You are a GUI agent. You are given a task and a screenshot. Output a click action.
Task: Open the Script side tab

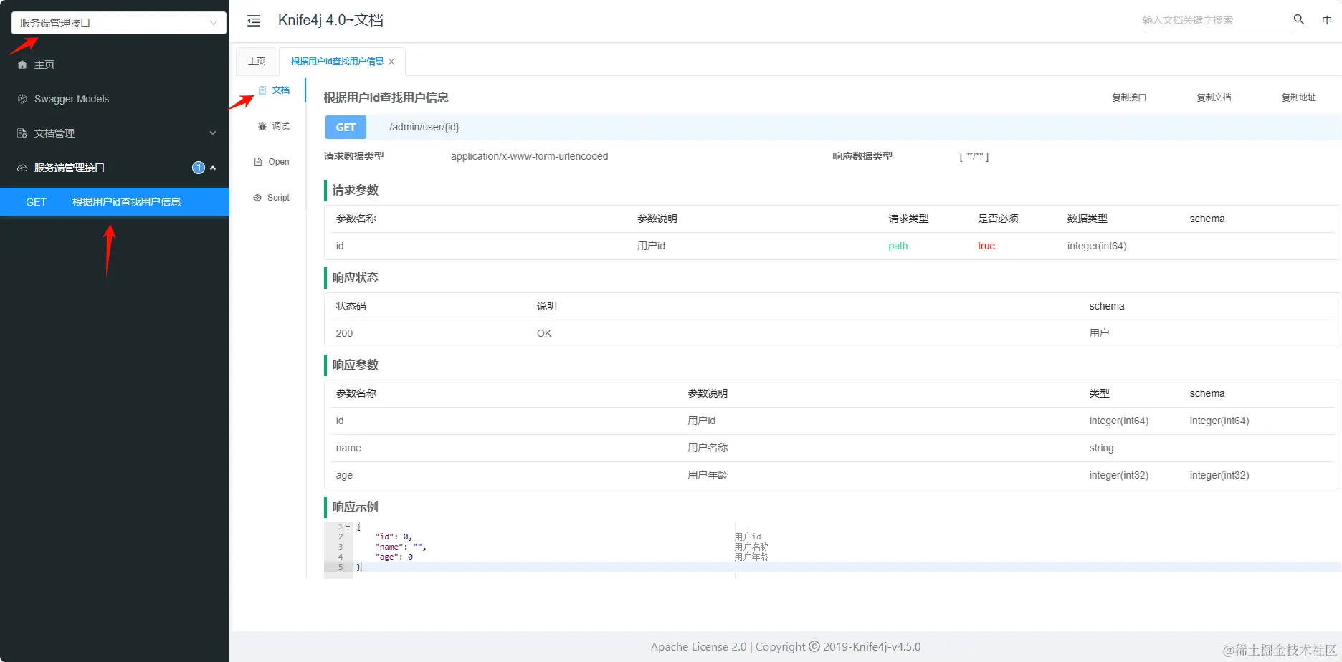272,198
